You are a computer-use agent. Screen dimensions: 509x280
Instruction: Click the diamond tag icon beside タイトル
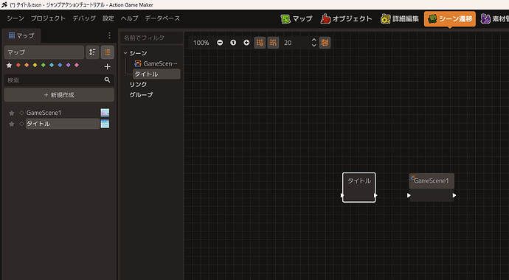tap(21, 124)
